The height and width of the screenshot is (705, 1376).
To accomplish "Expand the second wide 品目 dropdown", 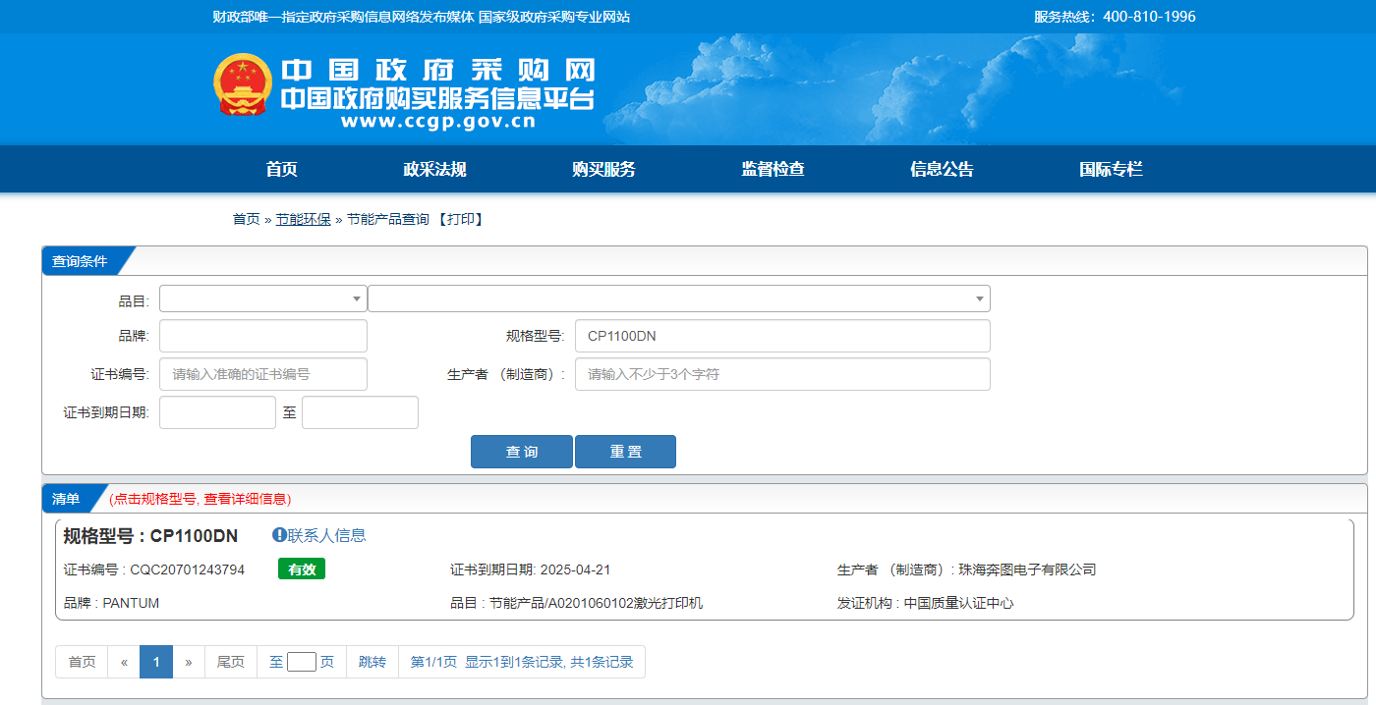I will [x=678, y=298].
